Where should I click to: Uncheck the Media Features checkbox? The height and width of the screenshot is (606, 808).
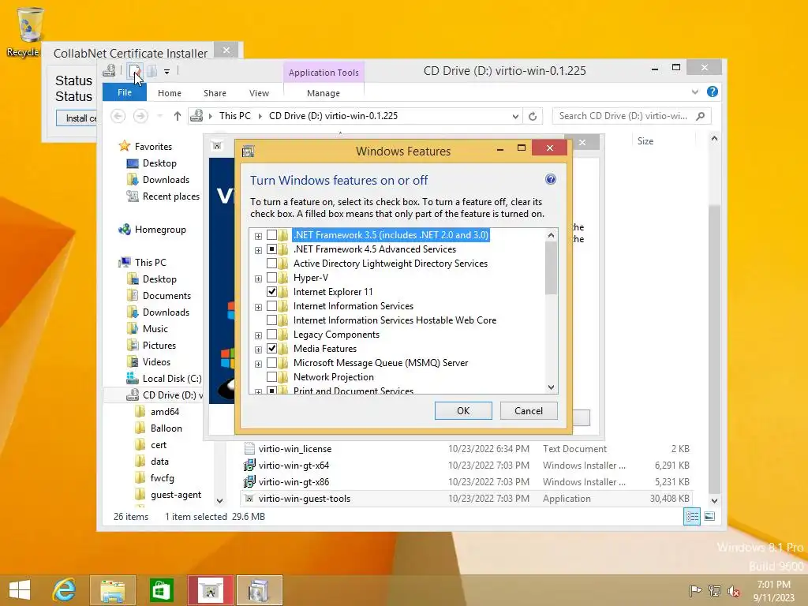click(271, 348)
